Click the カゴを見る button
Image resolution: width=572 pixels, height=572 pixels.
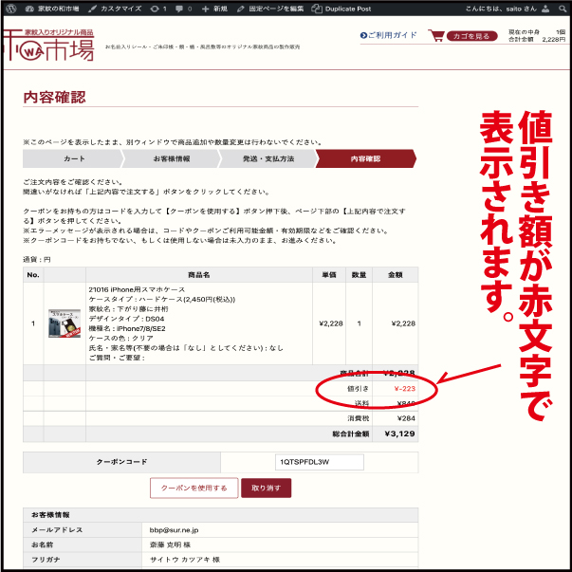tap(471, 36)
